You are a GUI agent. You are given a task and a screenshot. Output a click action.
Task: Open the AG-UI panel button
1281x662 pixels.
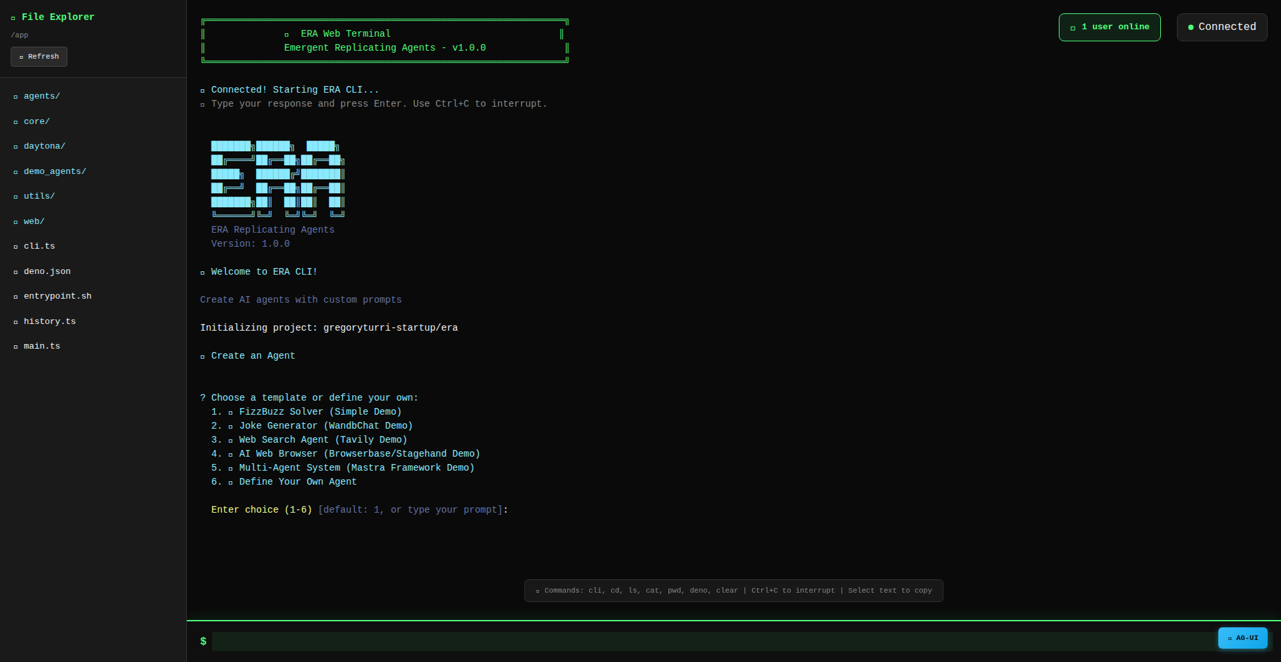coord(1242,638)
